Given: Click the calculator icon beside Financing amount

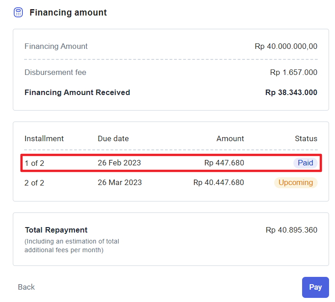Looking at the screenshot, I should tap(18, 12).
